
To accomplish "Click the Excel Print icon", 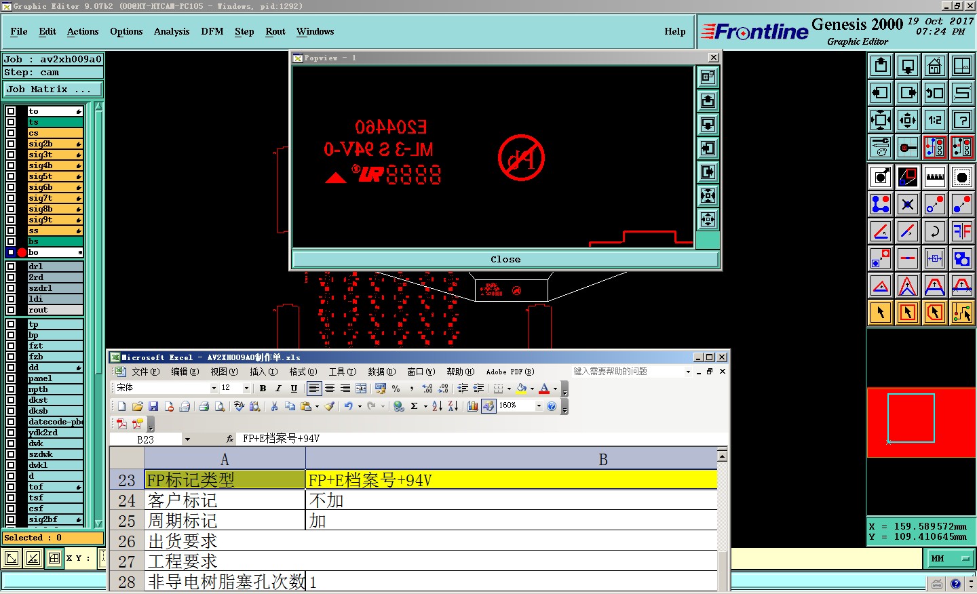I will [204, 406].
